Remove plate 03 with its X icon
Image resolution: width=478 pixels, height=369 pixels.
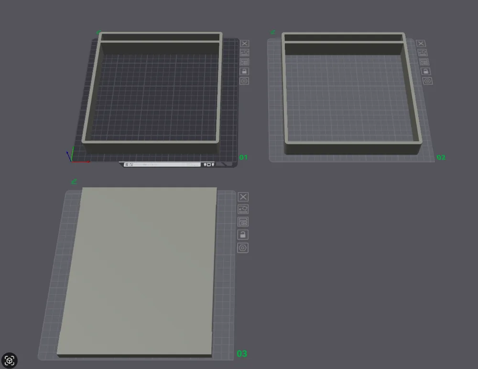coord(243,197)
